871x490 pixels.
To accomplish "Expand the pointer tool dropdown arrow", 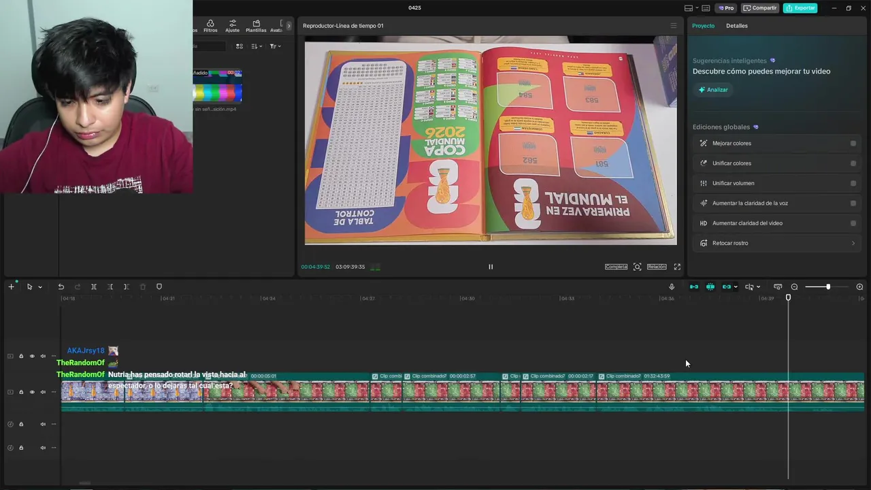I will (40, 287).
